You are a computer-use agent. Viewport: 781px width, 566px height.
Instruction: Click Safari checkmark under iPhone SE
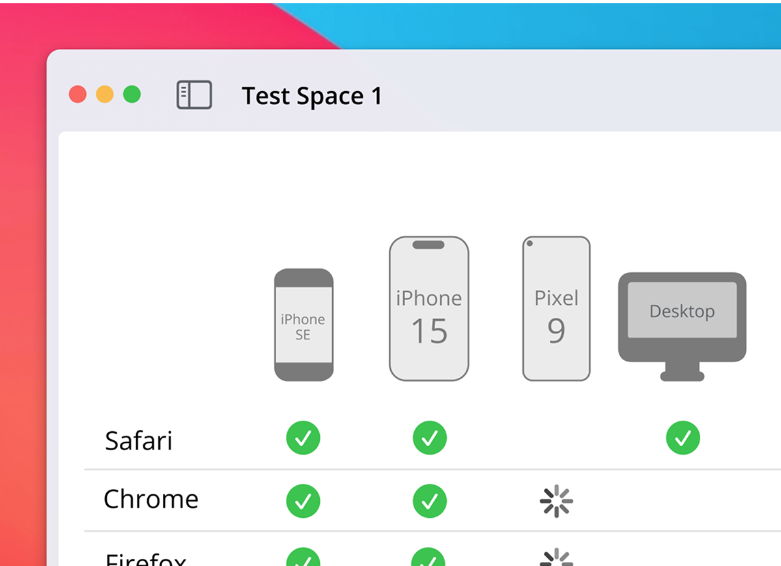click(x=303, y=438)
